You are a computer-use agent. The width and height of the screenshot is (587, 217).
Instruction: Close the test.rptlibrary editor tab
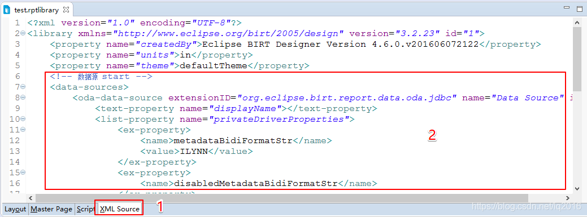(66, 10)
